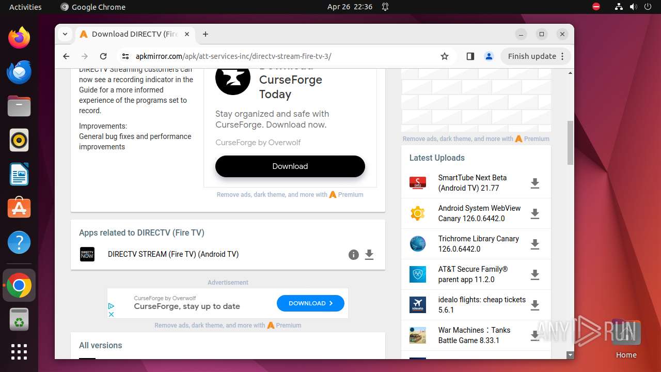The image size is (661, 372).
Task: Open Ubuntu Software from the dock
Action: point(19,208)
